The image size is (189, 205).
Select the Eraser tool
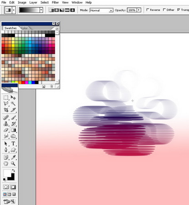tap(6, 130)
